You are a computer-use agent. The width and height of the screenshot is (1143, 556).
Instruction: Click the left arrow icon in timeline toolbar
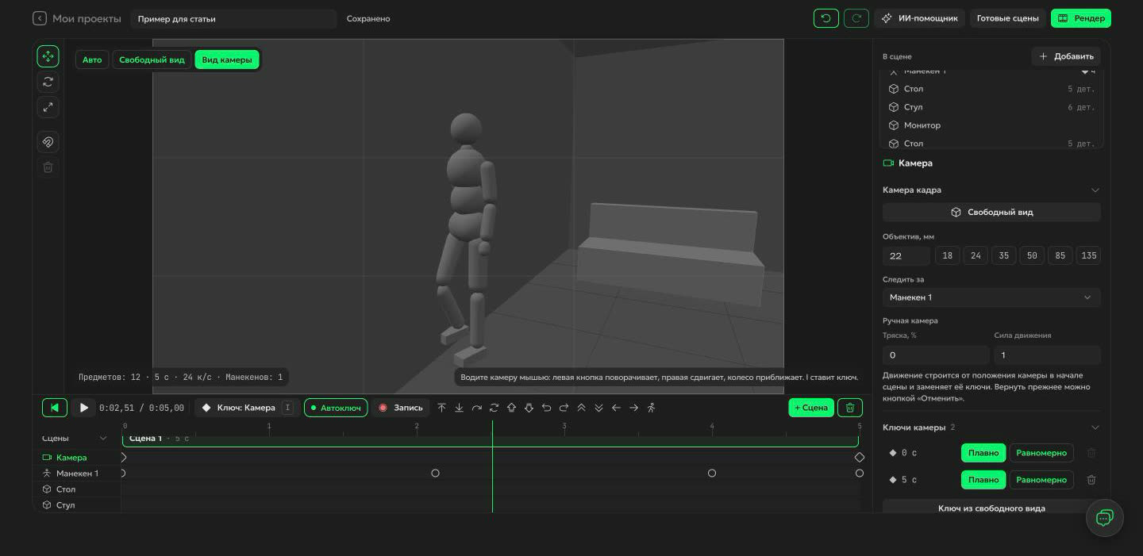pos(617,408)
